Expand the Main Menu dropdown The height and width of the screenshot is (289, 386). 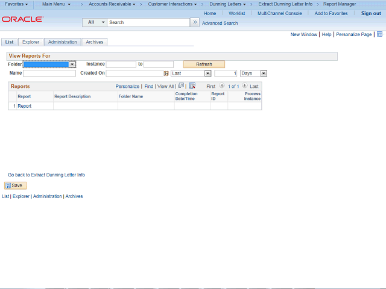pos(56,4)
